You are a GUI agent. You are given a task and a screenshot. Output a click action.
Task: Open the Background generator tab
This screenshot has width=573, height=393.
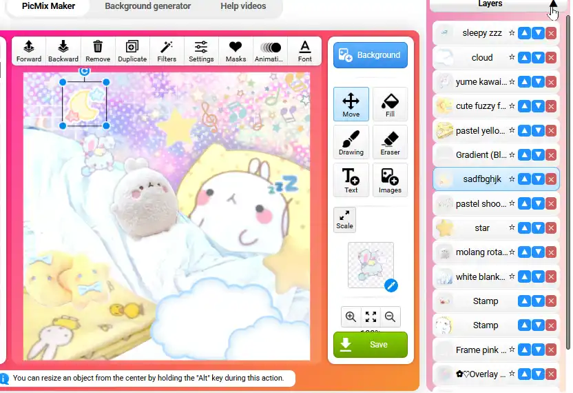pos(147,6)
